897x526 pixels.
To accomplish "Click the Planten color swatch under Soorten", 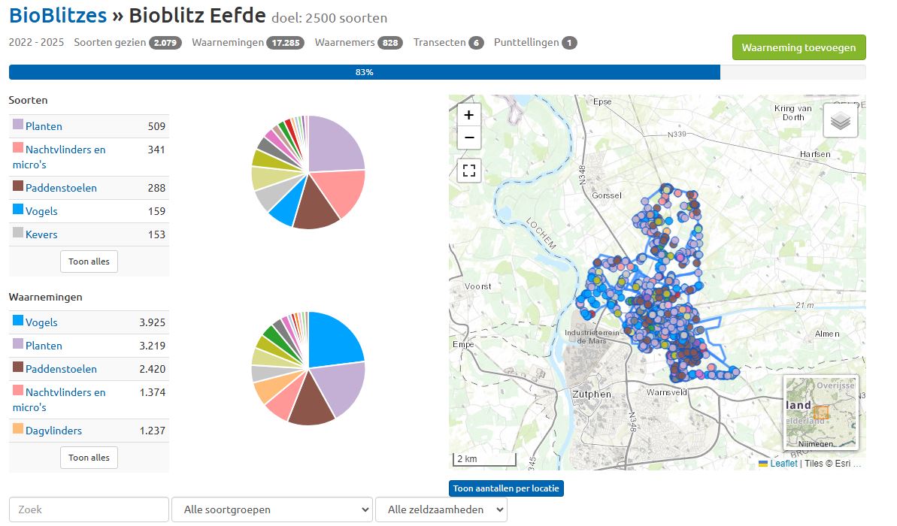I will pyautogui.click(x=18, y=125).
